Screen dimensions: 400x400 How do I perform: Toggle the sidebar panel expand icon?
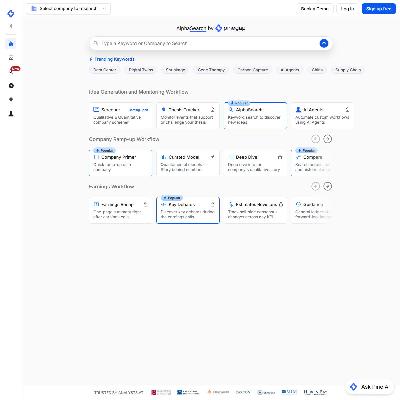point(11,26)
